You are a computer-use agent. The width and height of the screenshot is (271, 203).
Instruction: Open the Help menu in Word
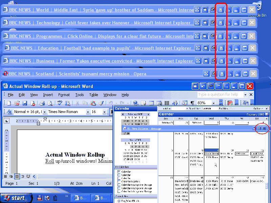(x=125, y=95)
